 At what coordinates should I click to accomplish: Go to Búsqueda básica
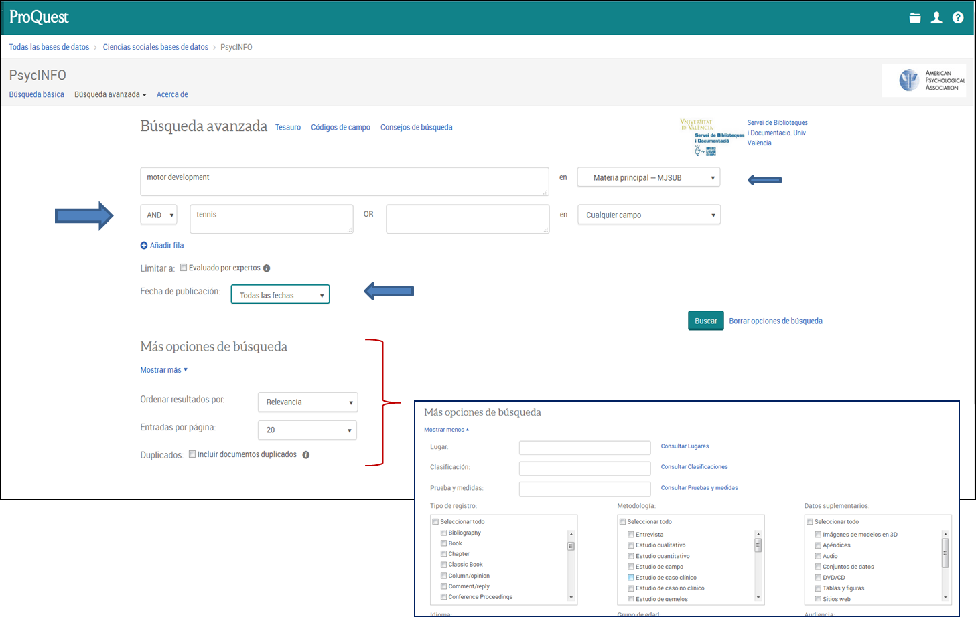[37, 94]
